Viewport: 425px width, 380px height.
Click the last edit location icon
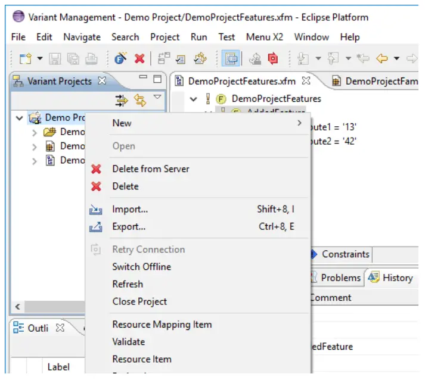362,58
